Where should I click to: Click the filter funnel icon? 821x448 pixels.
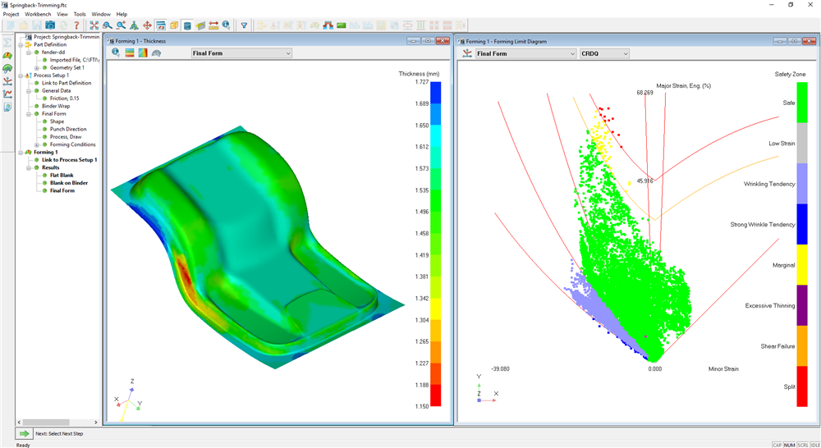[x=244, y=25]
